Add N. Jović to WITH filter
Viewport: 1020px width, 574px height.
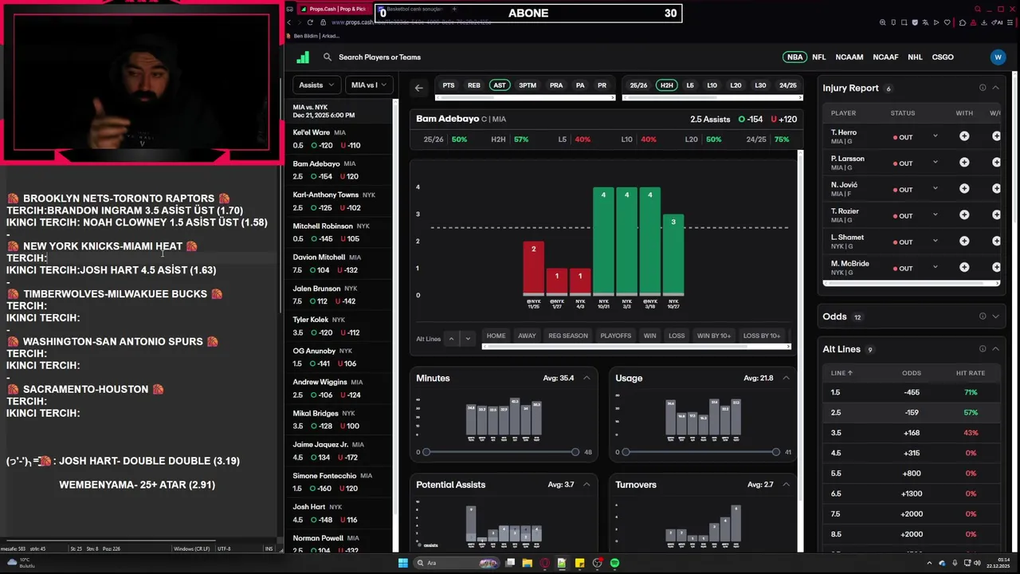[x=964, y=189]
